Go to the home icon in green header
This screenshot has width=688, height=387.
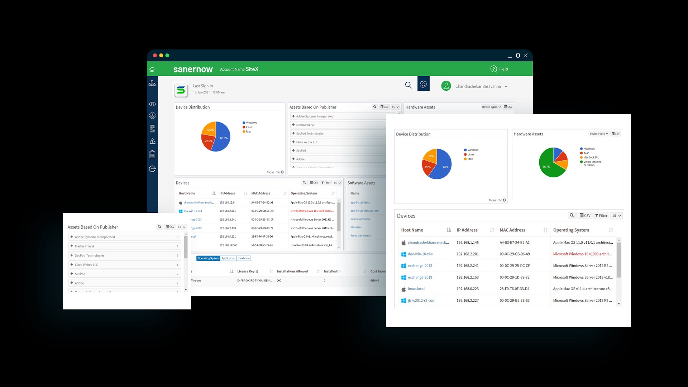pos(152,70)
